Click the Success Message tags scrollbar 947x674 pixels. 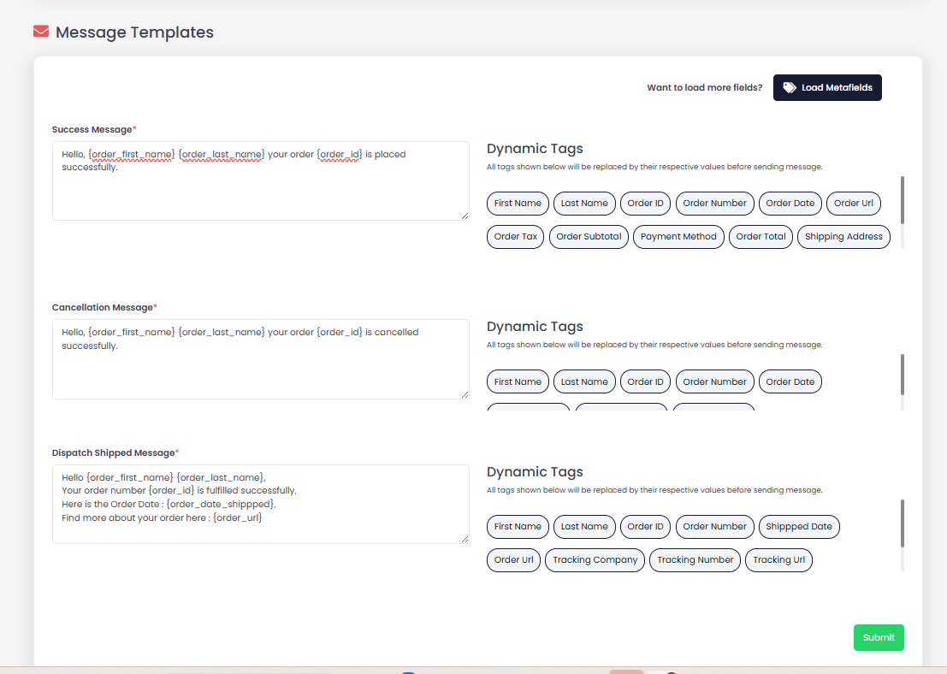903,200
